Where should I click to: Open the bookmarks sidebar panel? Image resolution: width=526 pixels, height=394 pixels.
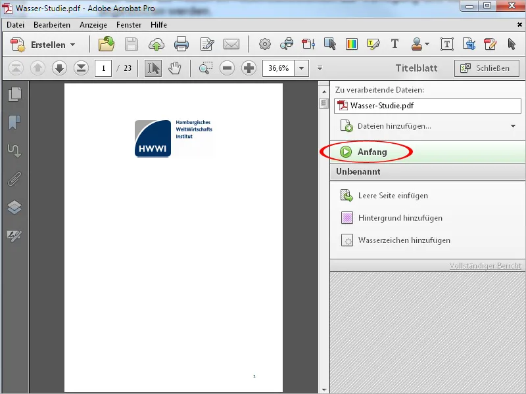coord(14,122)
